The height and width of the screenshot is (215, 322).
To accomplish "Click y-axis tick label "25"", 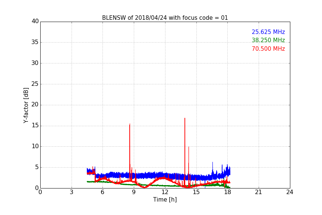I will tap(35, 84).
